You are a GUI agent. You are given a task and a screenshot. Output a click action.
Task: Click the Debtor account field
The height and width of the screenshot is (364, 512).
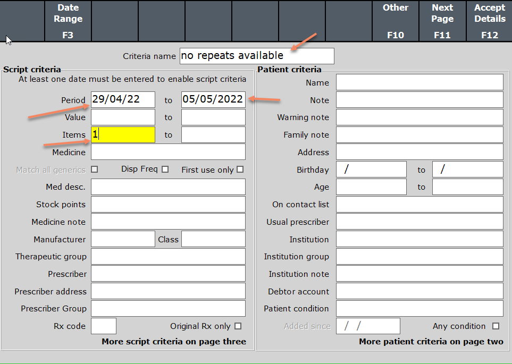click(x=419, y=291)
